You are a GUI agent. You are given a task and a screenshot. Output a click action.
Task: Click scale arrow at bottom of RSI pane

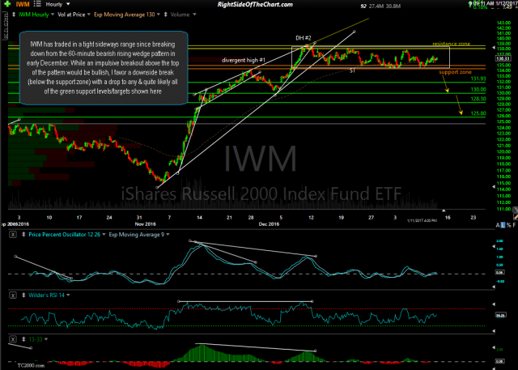point(494,330)
